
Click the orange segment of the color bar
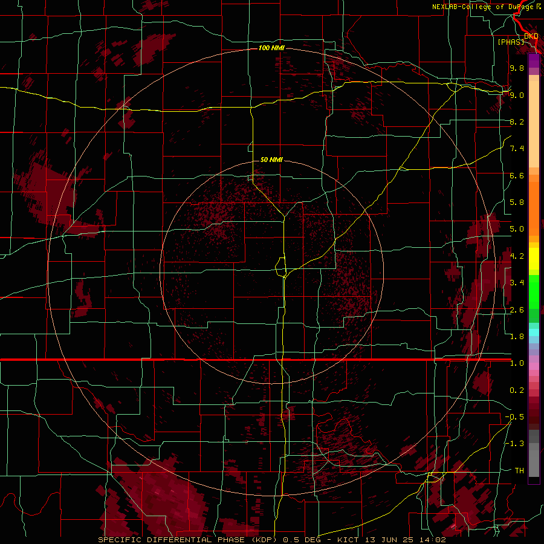click(x=534, y=209)
